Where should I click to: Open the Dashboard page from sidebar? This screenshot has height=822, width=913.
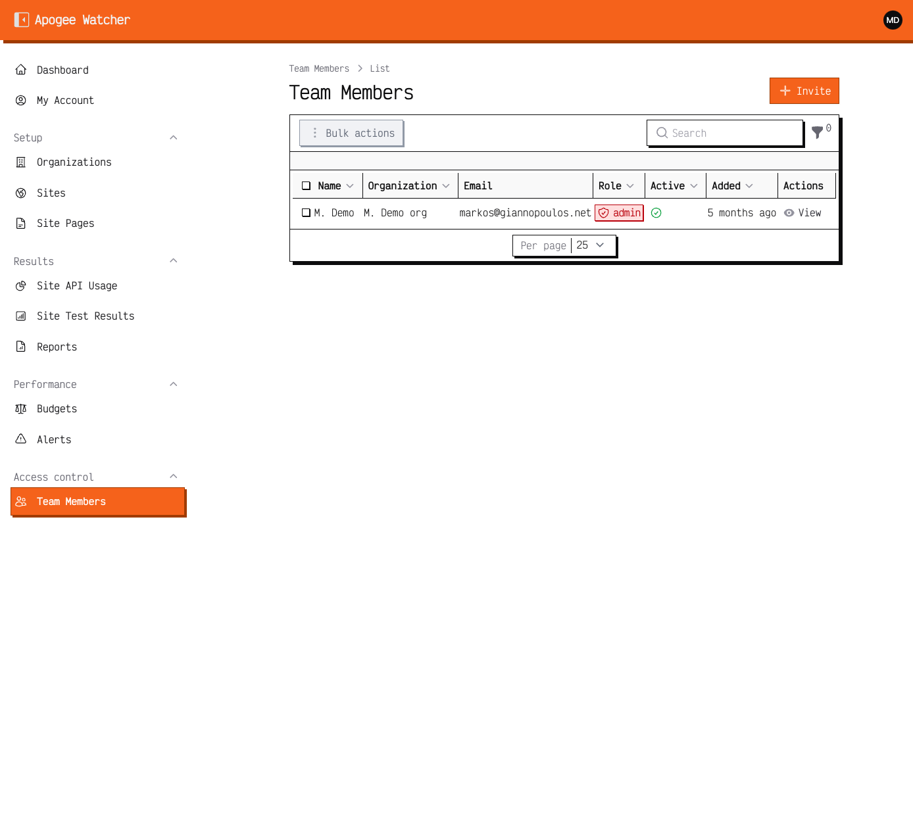coord(97,70)
